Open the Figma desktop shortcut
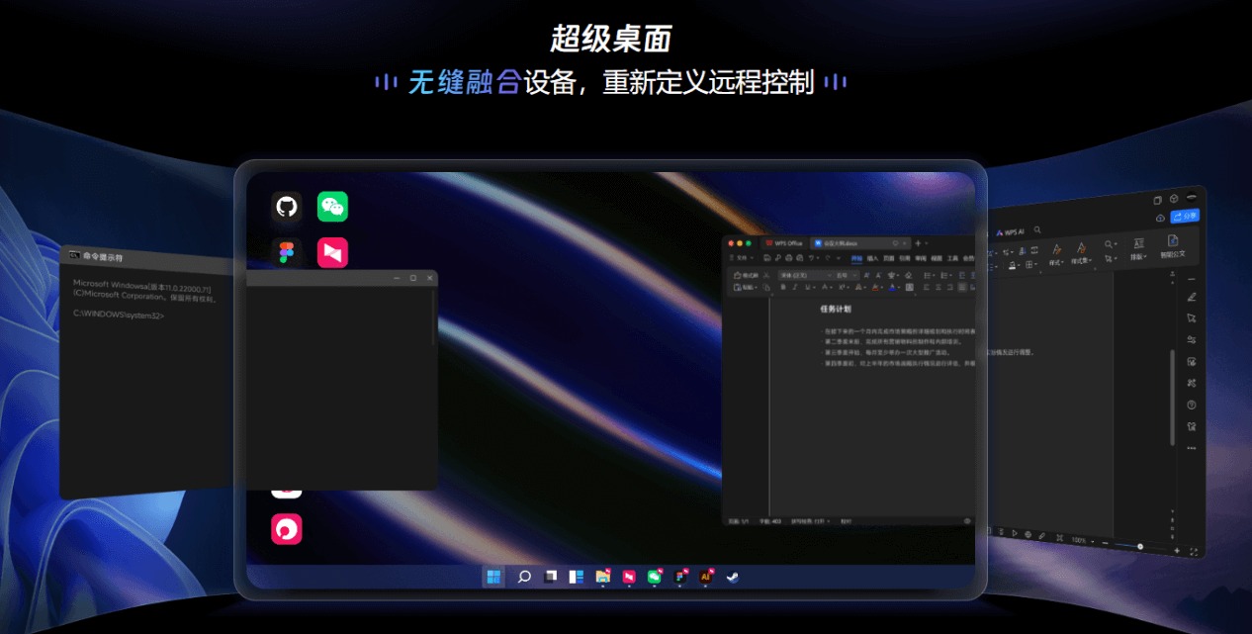 point(287,253)
